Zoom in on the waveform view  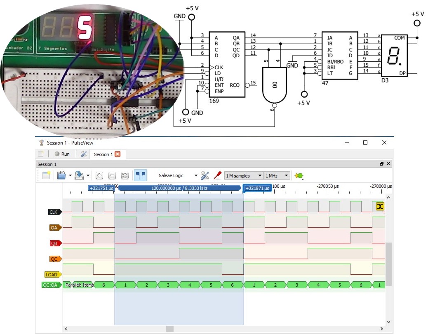click(x=99, y=175)
